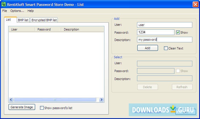
Task: Uncheck Show checkbox next to Add password
Action: pos(178,33)
